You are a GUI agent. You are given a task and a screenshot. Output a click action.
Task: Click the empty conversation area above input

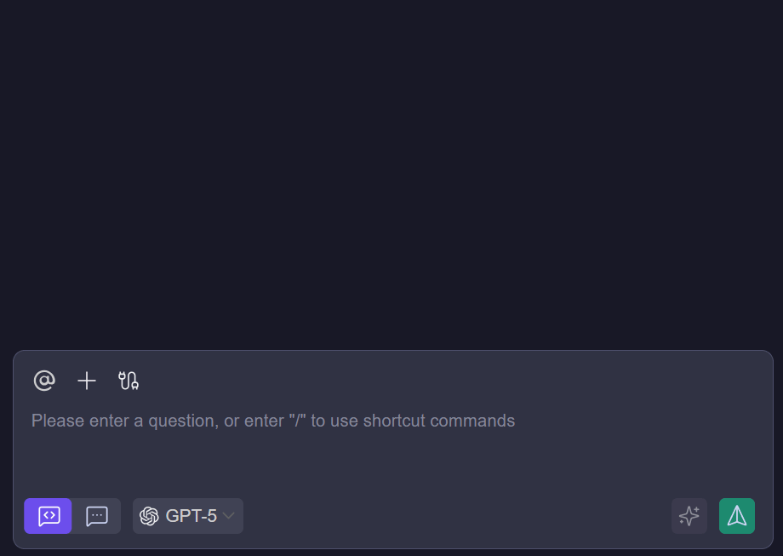pyautogui.click(x=391, y=170)
